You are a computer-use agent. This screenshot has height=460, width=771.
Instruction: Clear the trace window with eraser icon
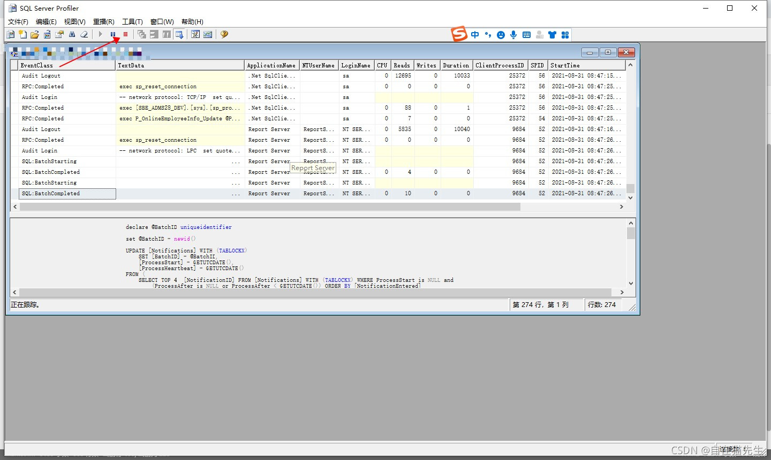pos(84,34)
